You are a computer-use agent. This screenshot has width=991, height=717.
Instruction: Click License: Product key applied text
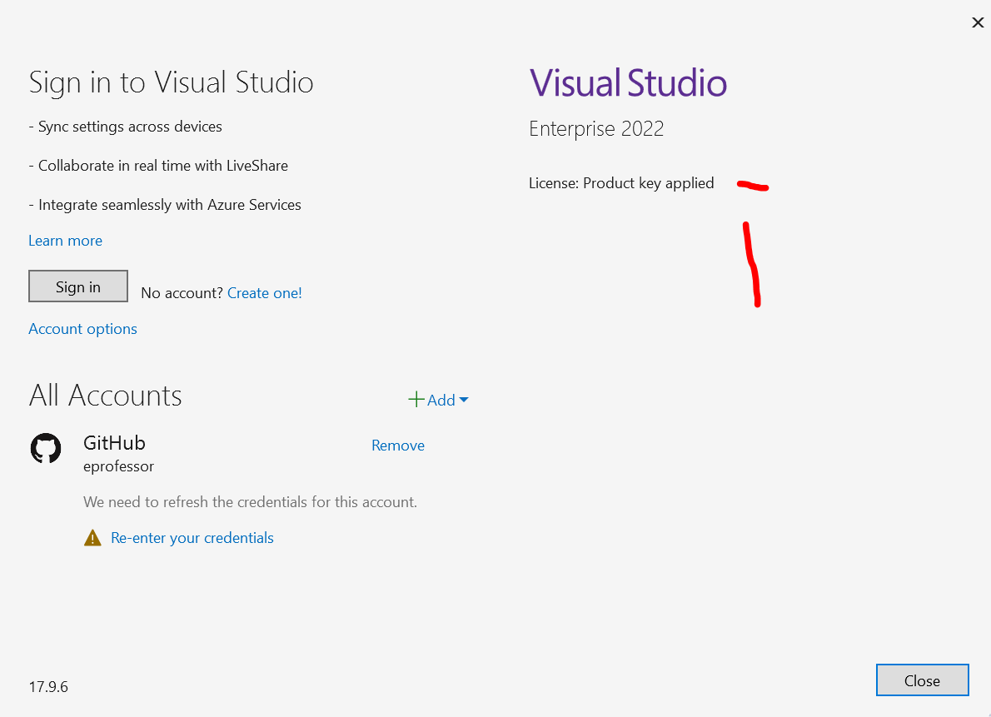621,183
